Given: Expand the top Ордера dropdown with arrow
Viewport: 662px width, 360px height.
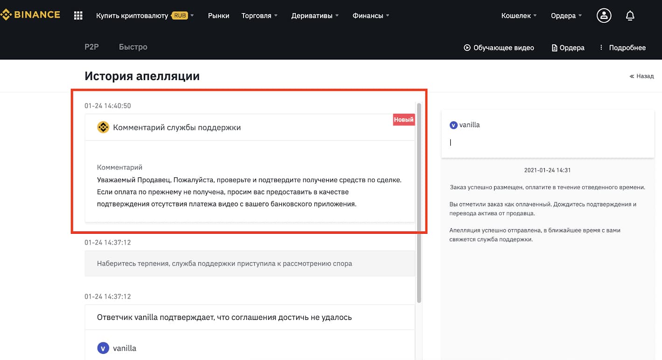Looking at the screenshot, I should [x=566, y=15].
